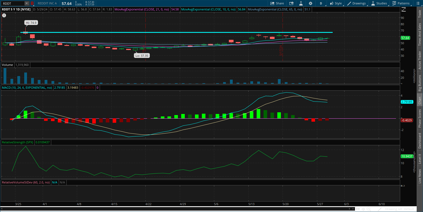Click the cyan horizontal price level line
This screenshot has height=212, width=423.
click(176, 32)
